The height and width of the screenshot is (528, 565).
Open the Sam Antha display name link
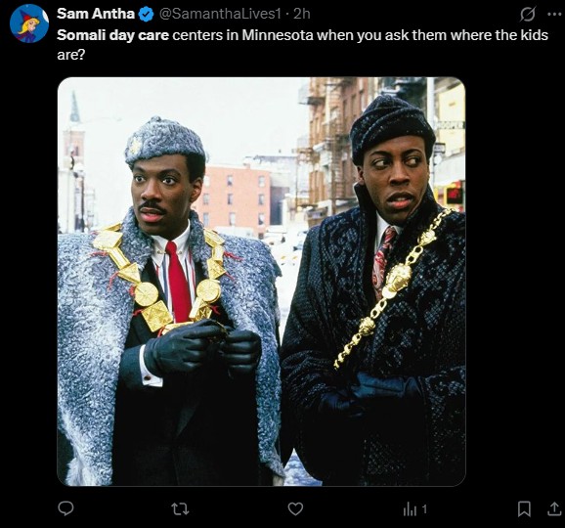(96, 14)
